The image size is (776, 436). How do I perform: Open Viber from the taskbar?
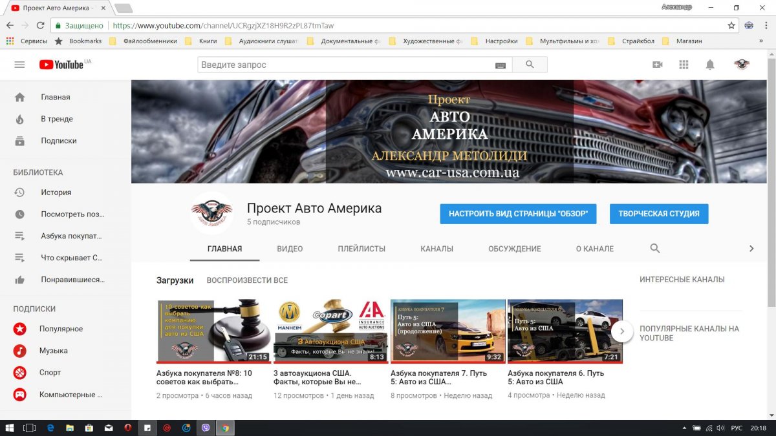[206, 428]
